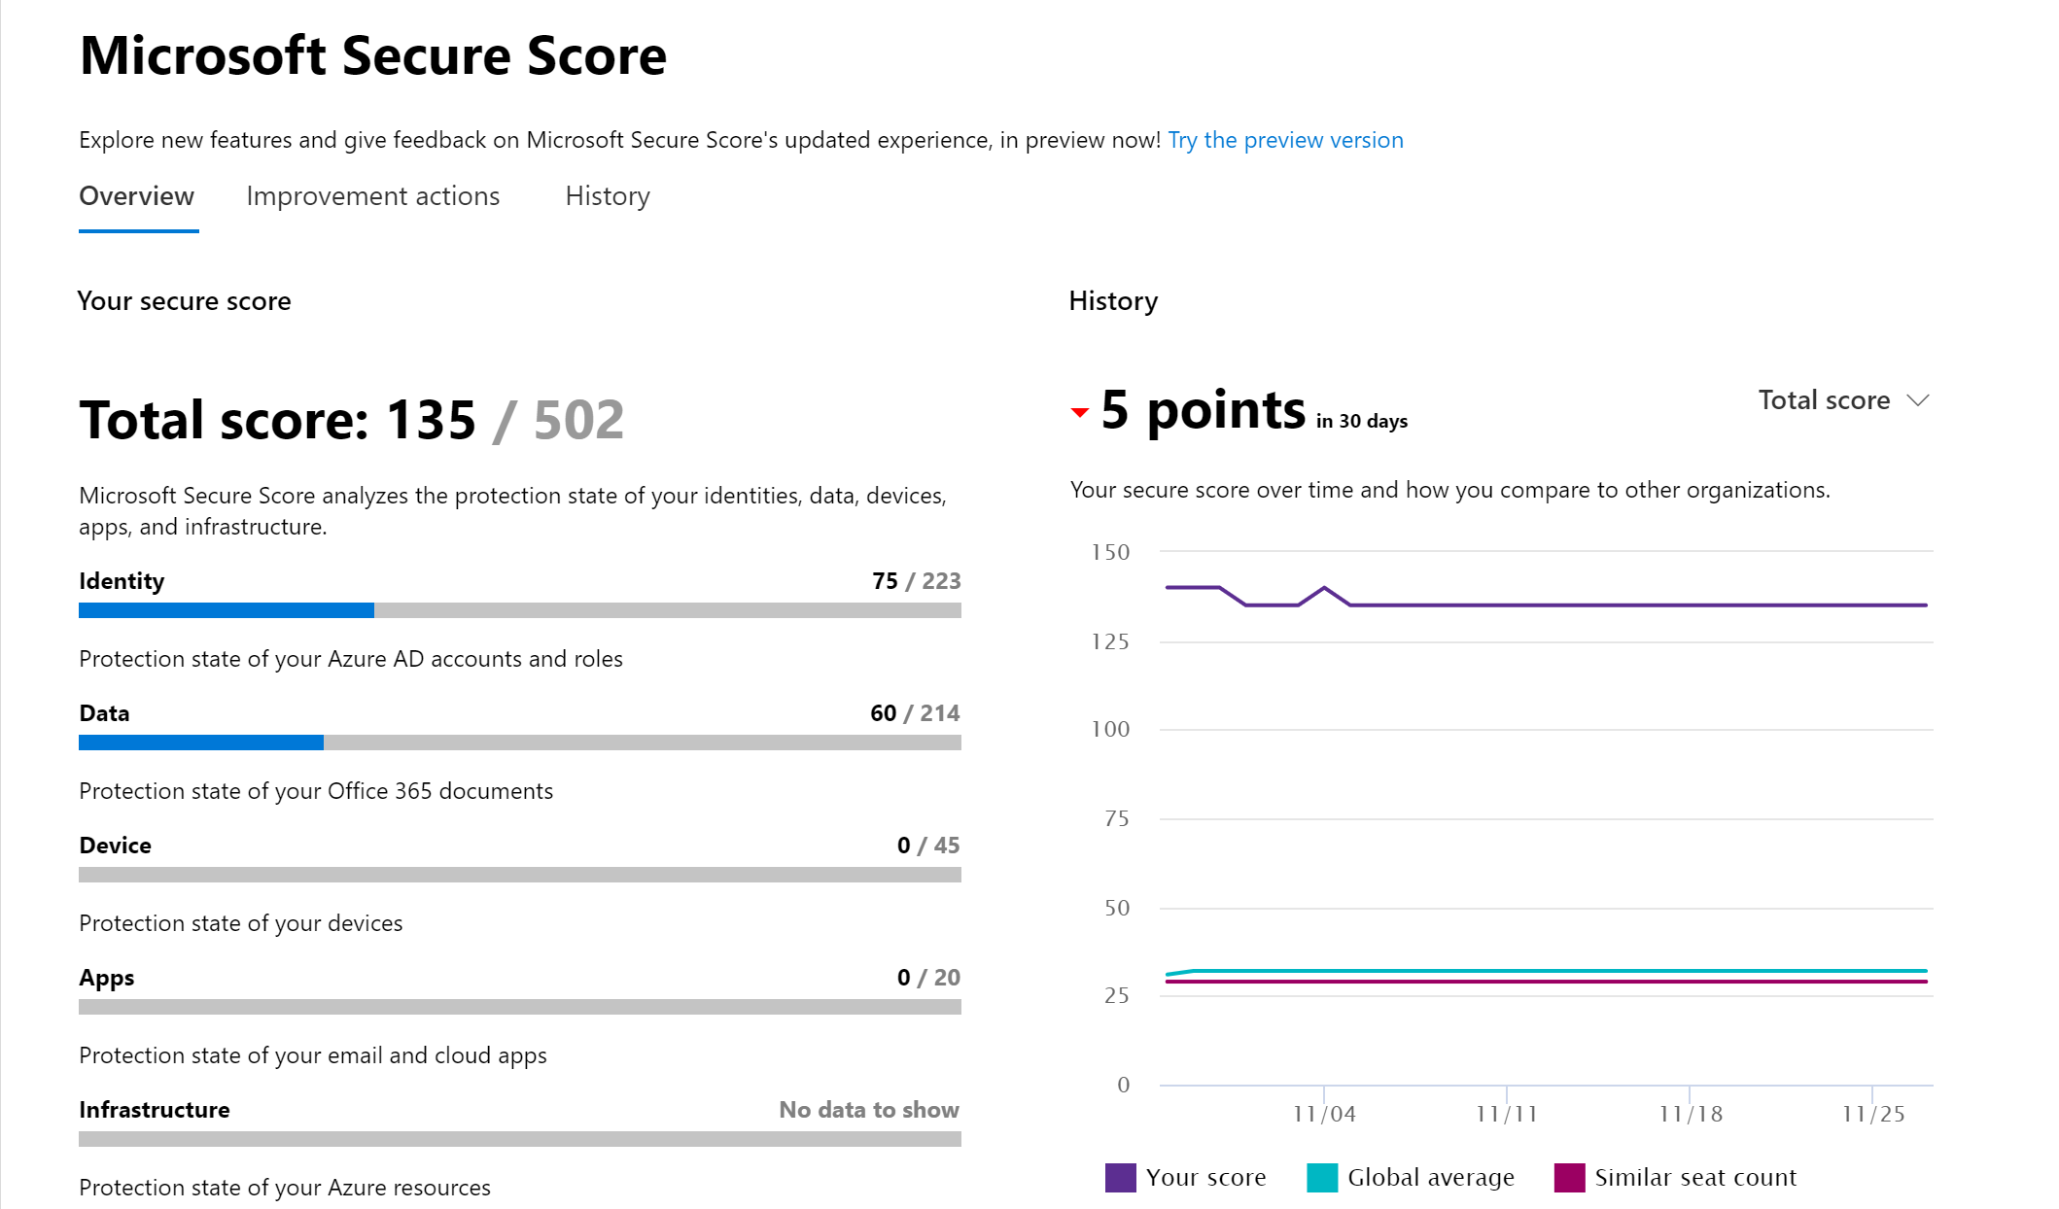Click the Your score purple legend swatch
This screenshot has height=1209, width=2059.
coord(1120,1177)
